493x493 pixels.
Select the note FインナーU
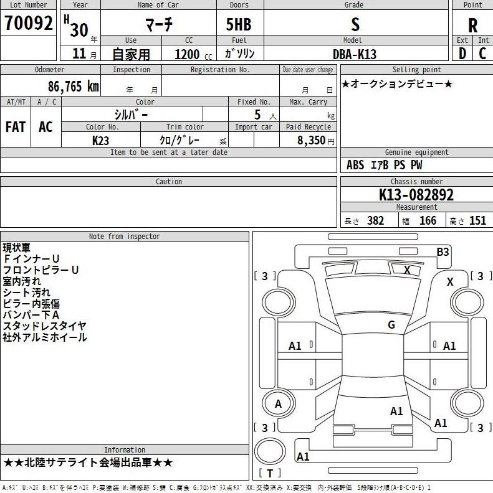tap(31, 259)
